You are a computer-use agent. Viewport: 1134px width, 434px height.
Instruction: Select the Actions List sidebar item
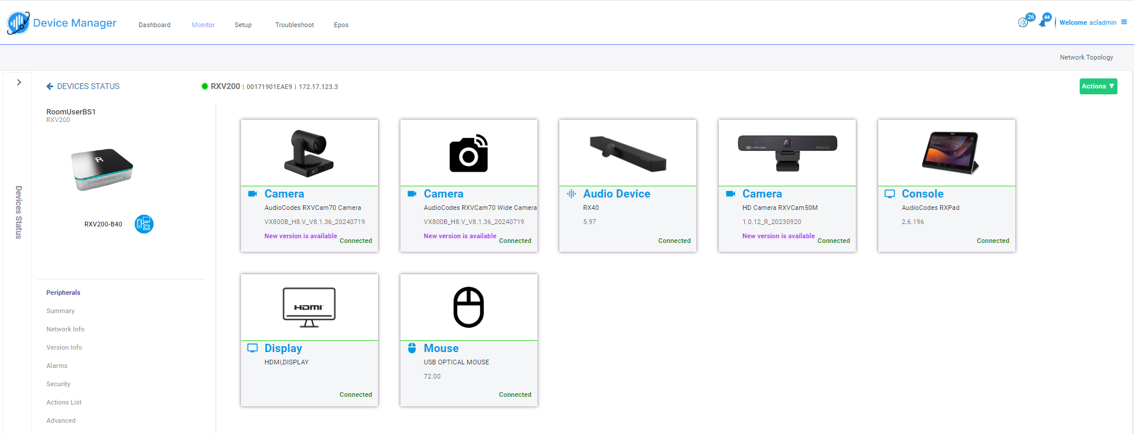pos(64,402)
